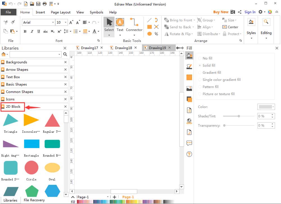This screenshot has width=281, height=204.
Task: Increase font size with larger A icon
Action: (x=71, y=22)
